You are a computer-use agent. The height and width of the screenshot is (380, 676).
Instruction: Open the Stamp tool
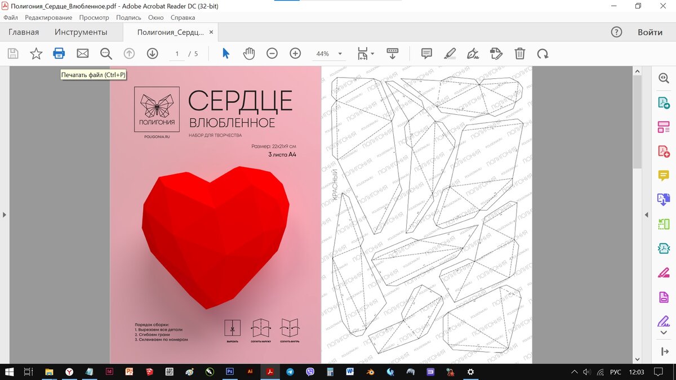coord(496,53)
